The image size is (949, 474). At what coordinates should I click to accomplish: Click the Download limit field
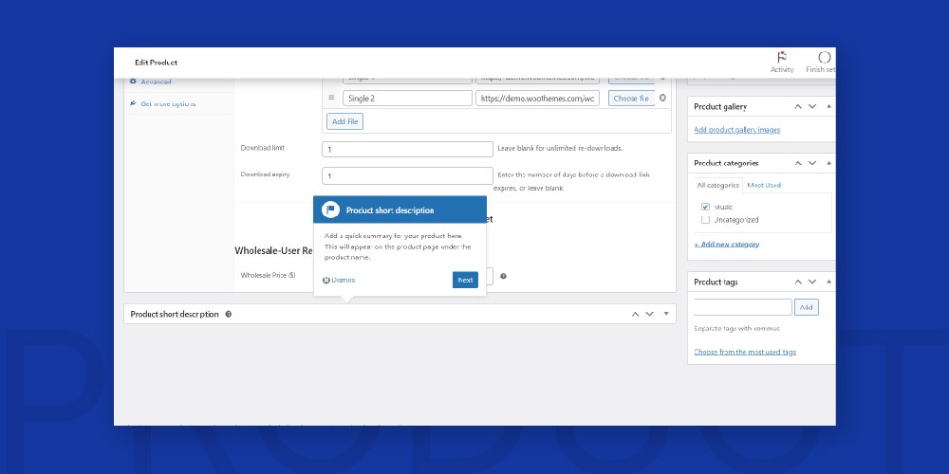407,150
